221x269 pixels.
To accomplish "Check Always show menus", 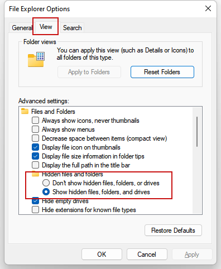I will 35,129.
